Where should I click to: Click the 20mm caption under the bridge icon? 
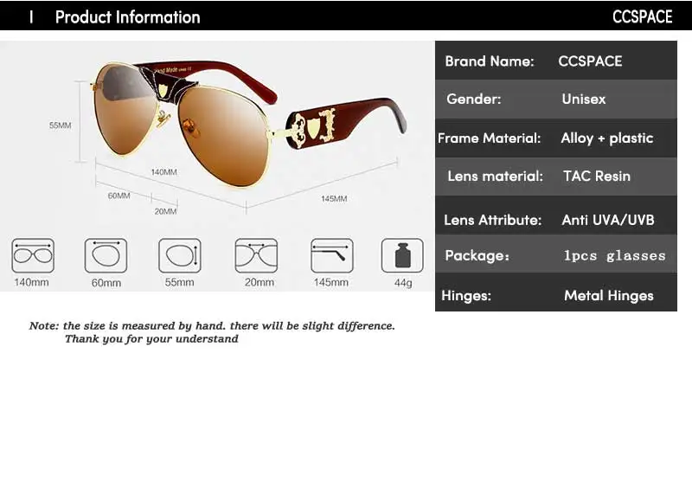(259, 282)
